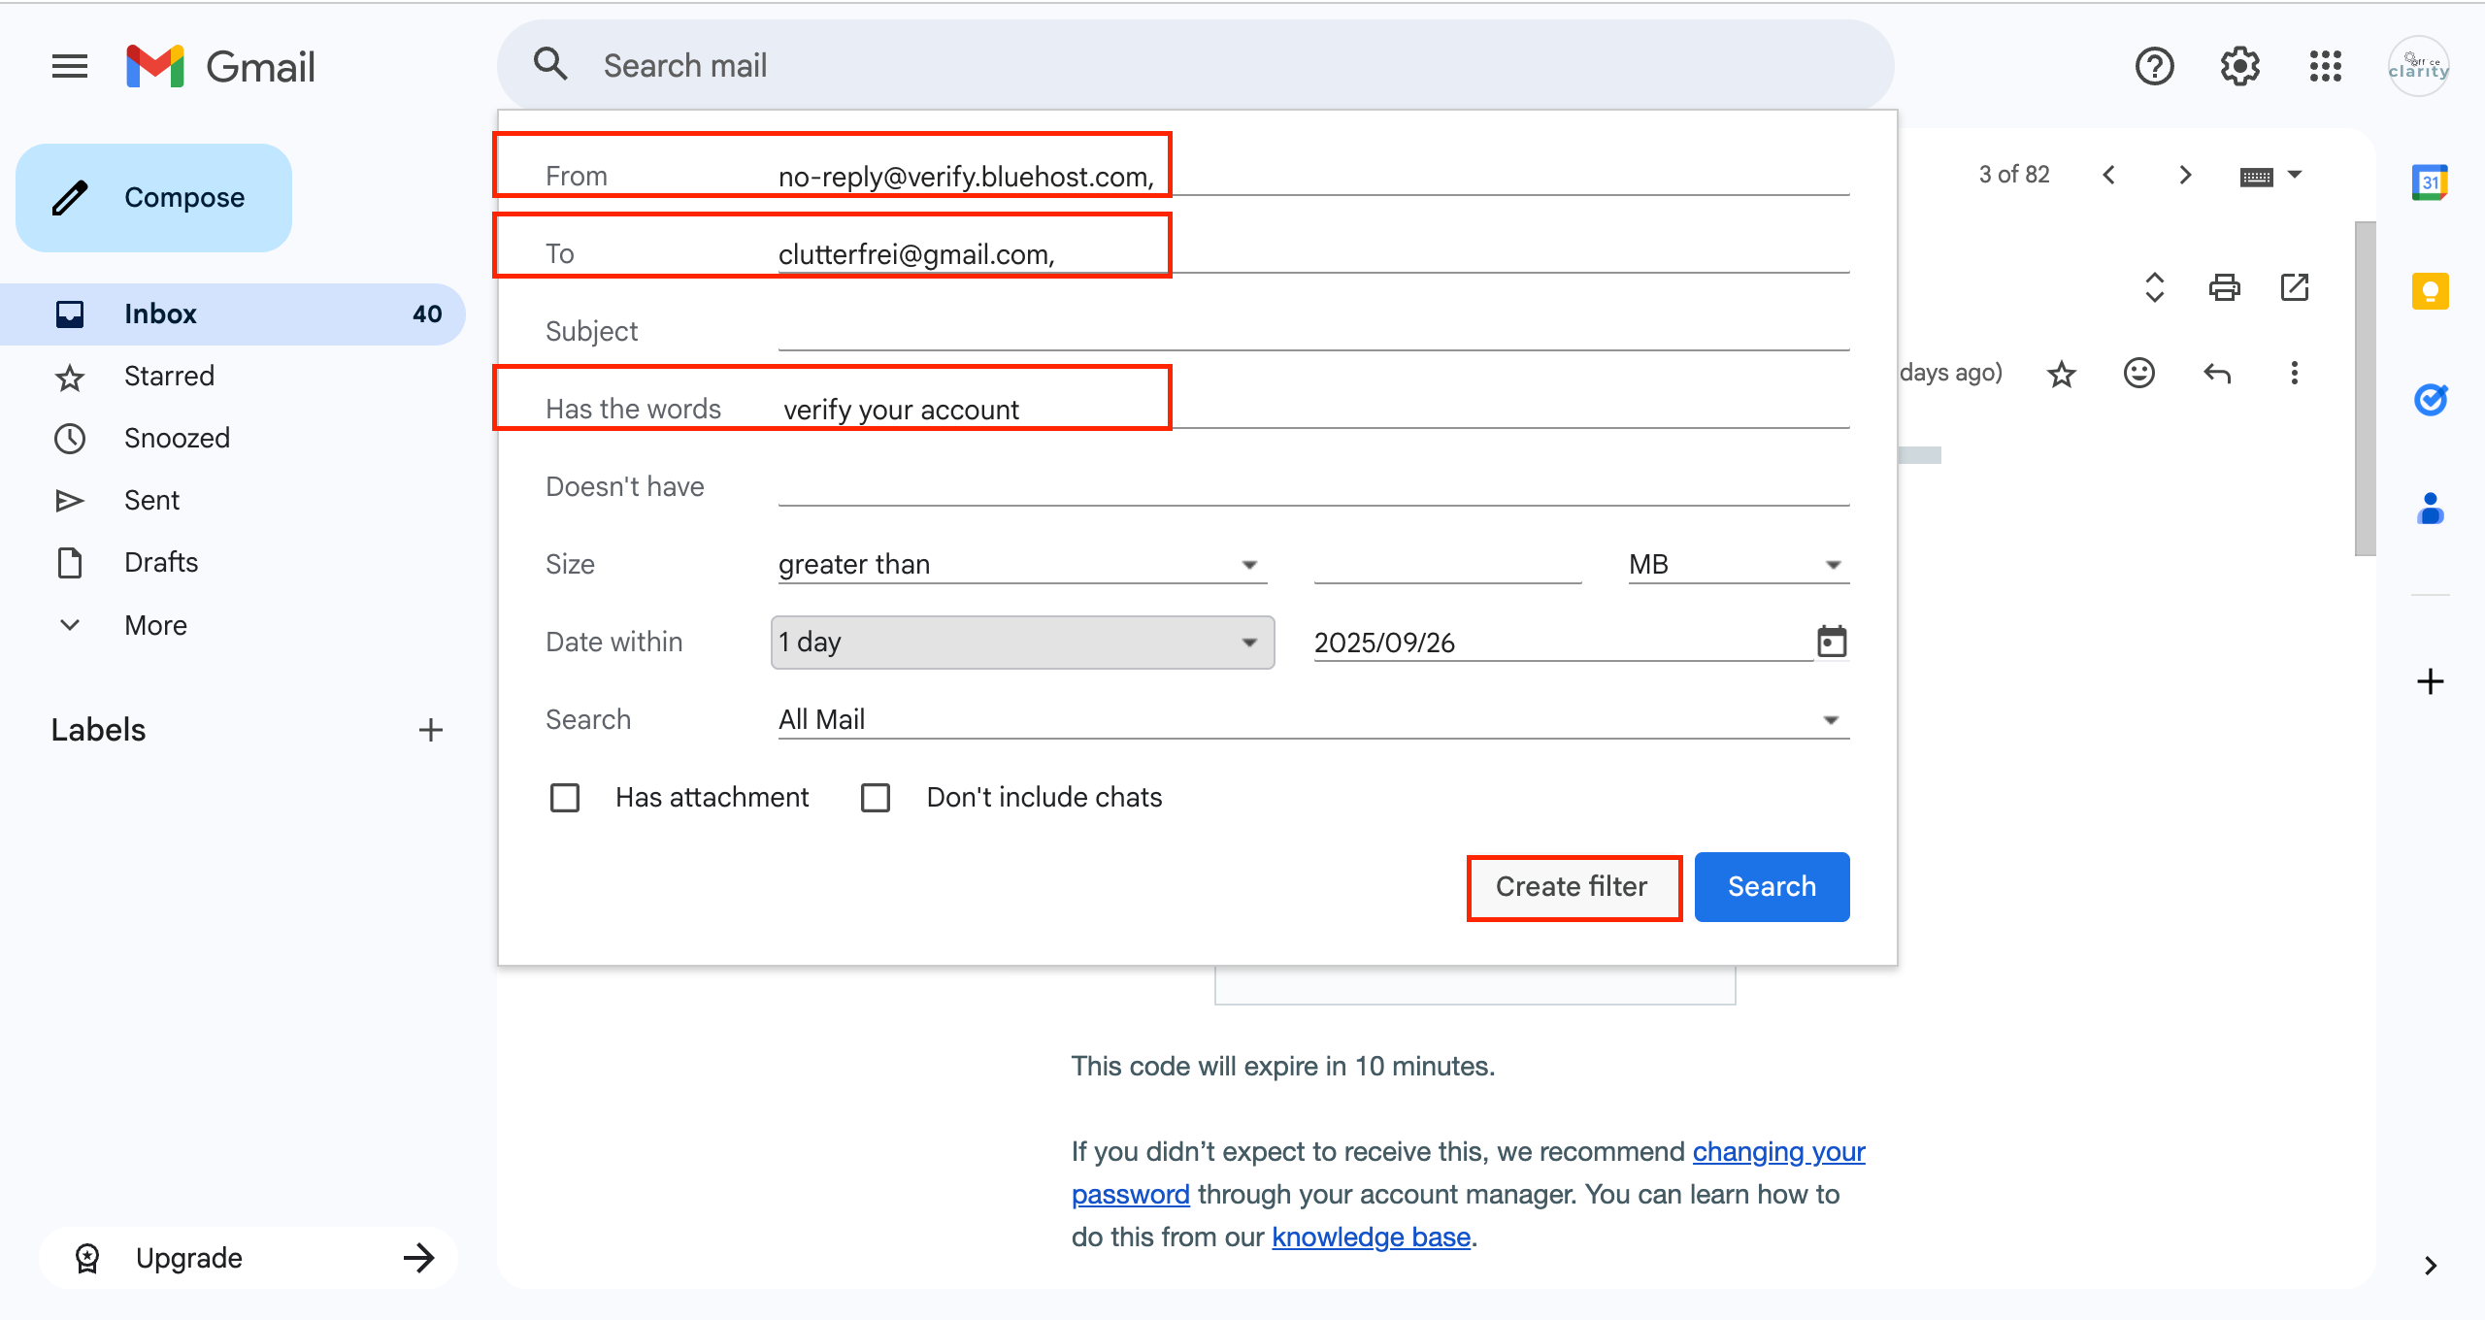Tick Don't include chats checkbox
The height and width of the screenshot is (1320, 2485).
(876, 798)
